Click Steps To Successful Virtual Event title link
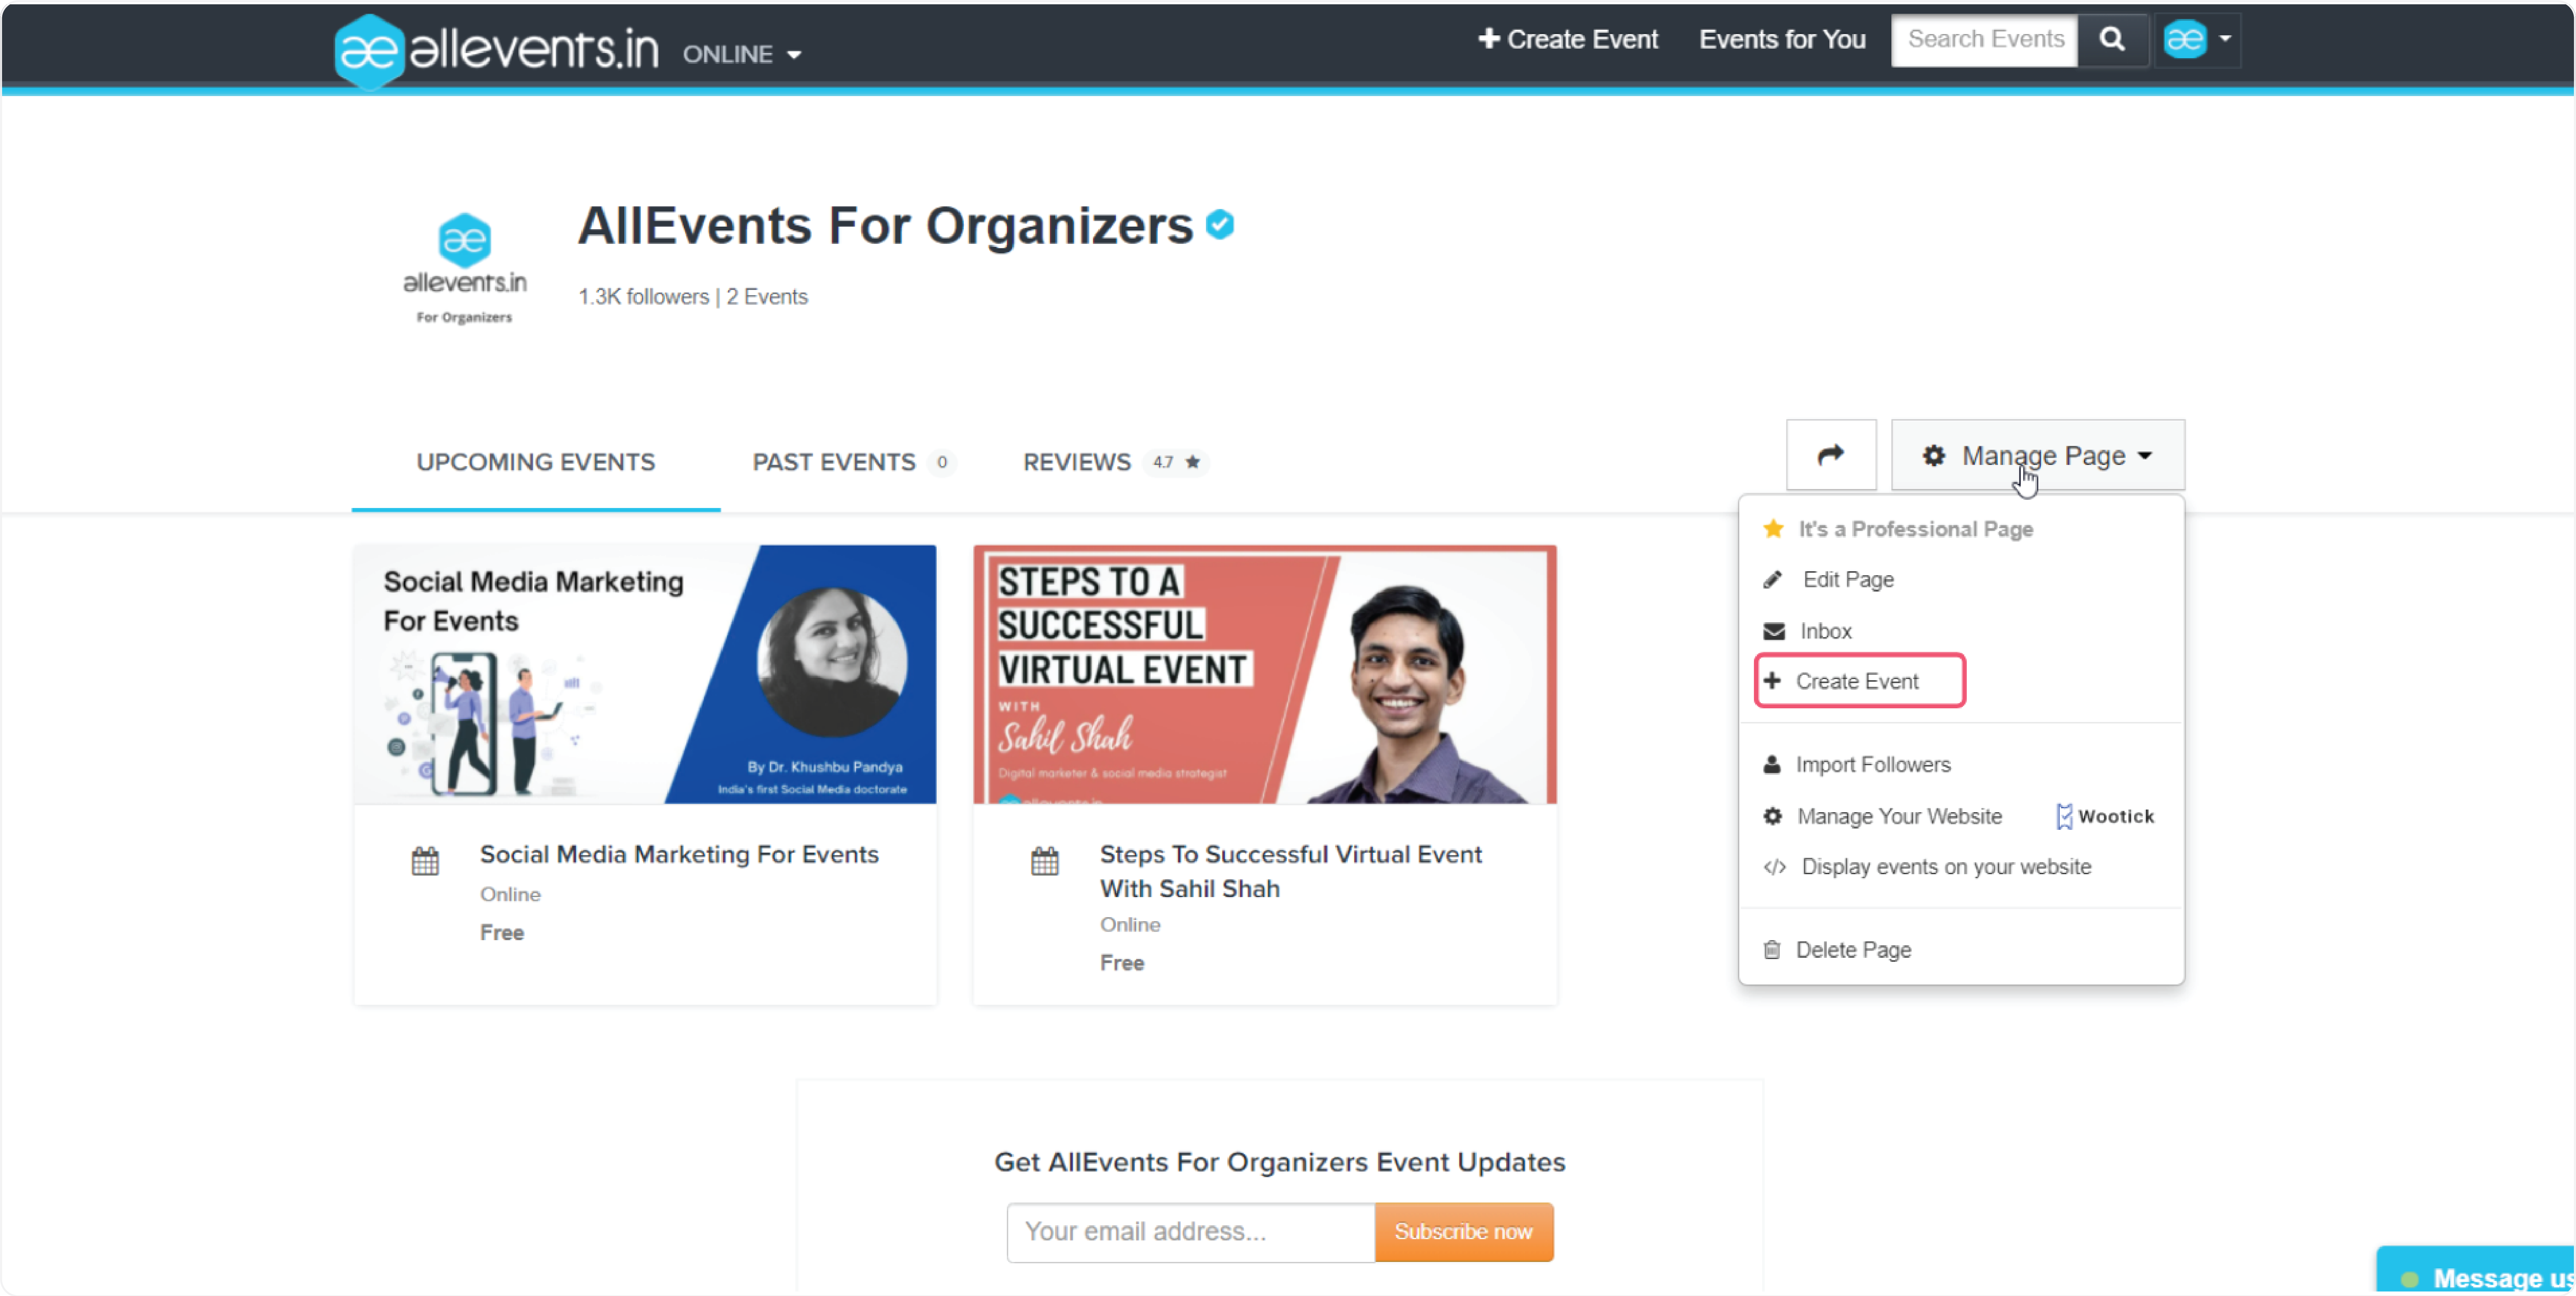 (x=1290, y=871)
